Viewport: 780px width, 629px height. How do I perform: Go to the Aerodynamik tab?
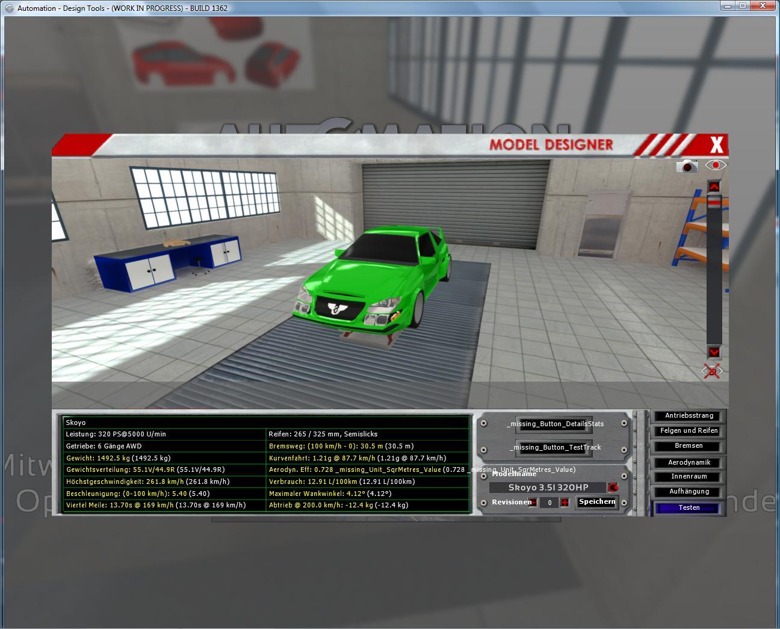point(689,462)
